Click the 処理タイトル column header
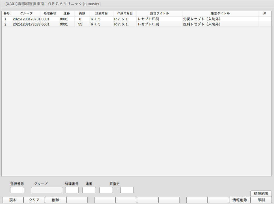This screenshot has width=274, height=204. tap(159, 13)
